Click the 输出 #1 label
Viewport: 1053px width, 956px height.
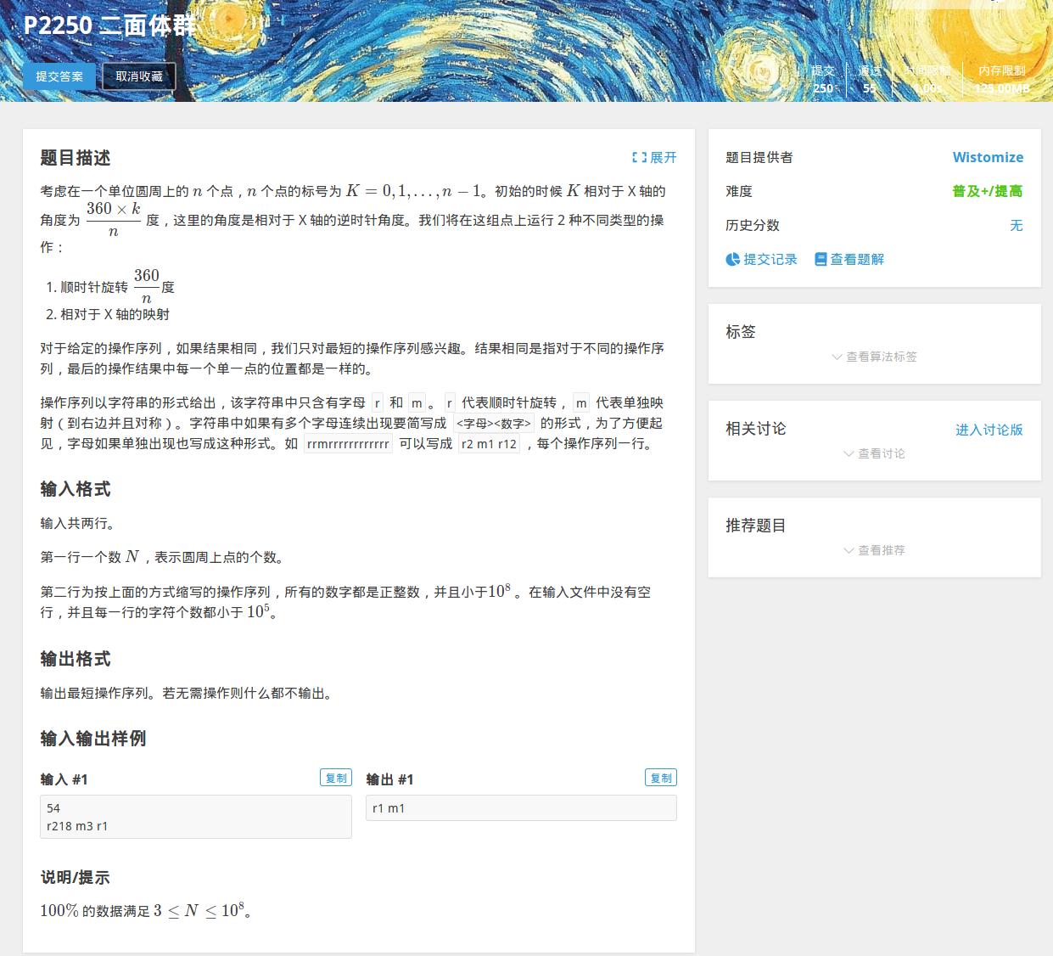(389, 779)
